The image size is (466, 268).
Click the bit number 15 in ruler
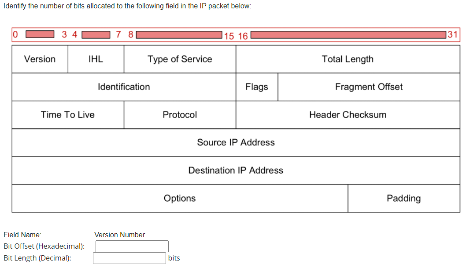click(x=229, y=36)
